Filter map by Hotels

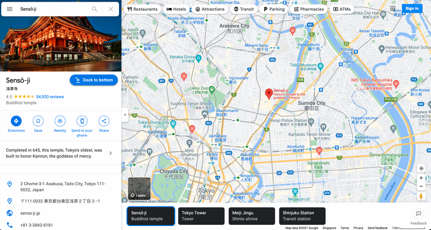pos(176,9)
